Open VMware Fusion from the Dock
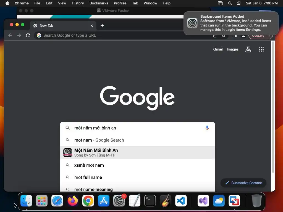The height and width of the screenshot is (212, 283). [x=234, y=201]
